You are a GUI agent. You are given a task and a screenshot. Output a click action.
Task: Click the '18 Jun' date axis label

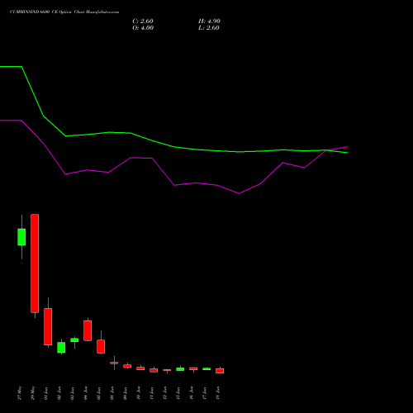point(218,393)
